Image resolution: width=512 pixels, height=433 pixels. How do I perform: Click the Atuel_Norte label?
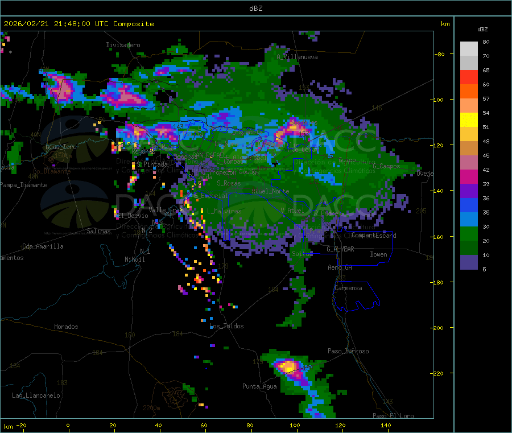tap(270, 191)
